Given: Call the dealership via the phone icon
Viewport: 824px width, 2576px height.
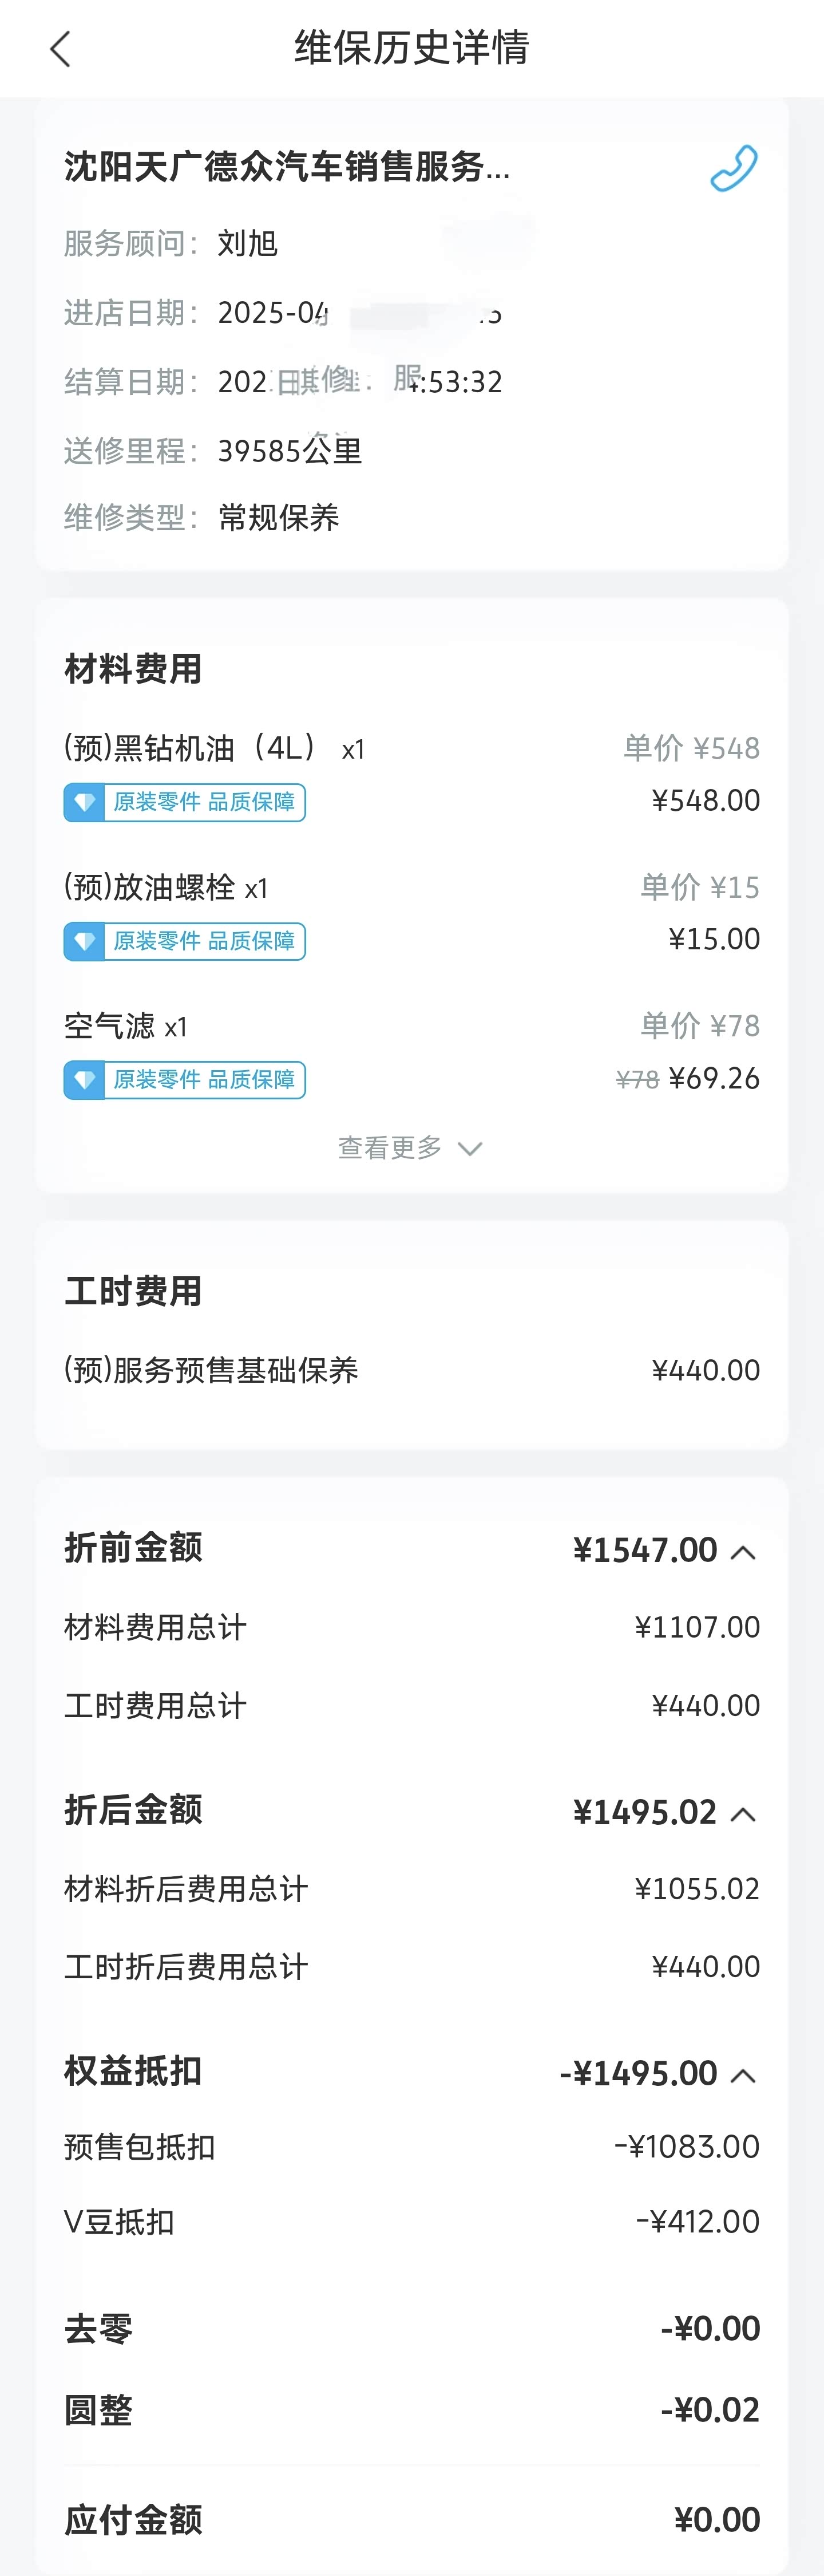Looking at the screenshot, I should tap(733, 168).
